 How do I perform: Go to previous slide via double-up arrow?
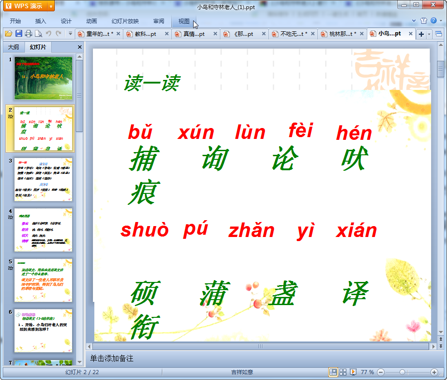tap(441, 339)
